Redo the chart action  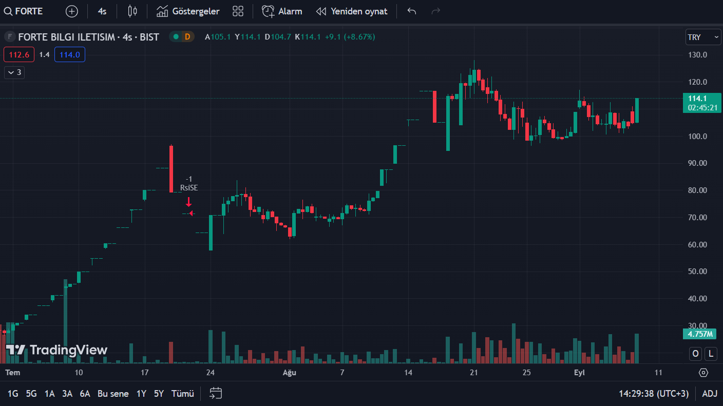[436, 11]
